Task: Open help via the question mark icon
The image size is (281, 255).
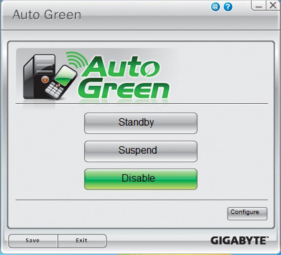Action: pos(228,7)
